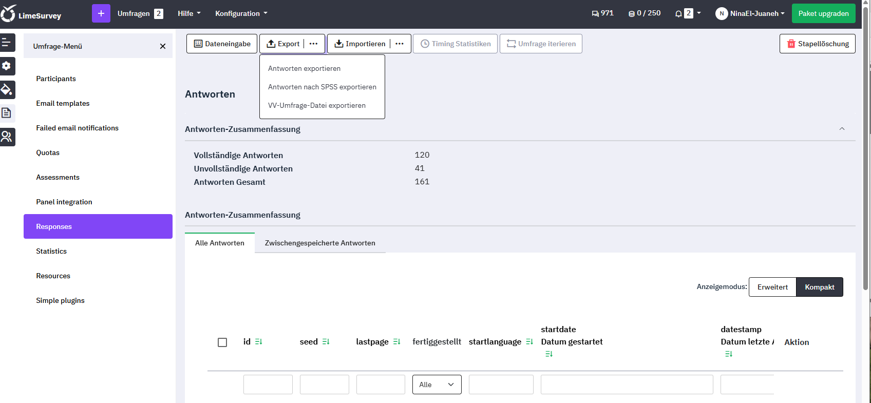
Task: Close the Umfrage-Menü panel
Action: 163,46
